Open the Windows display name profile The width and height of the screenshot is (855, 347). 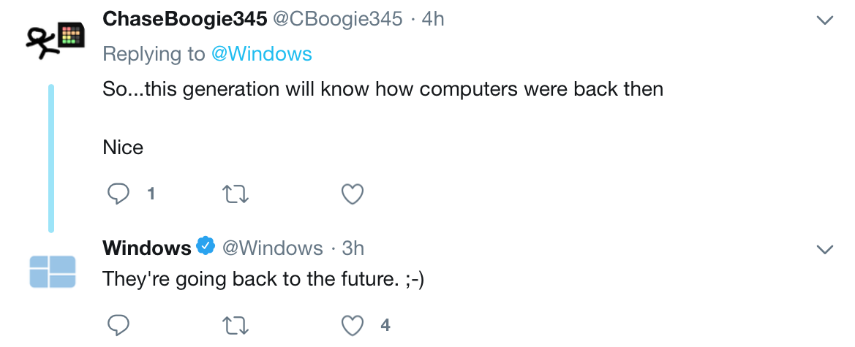pyautogui.click(x=147, y=248)
